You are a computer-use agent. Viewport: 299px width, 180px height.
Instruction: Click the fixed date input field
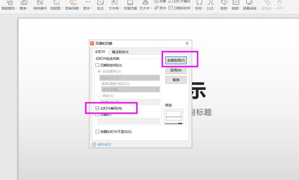129,102
